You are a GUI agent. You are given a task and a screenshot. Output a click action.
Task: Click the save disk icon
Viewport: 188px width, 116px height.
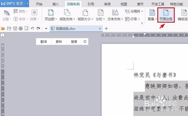(x=9, y=28)
